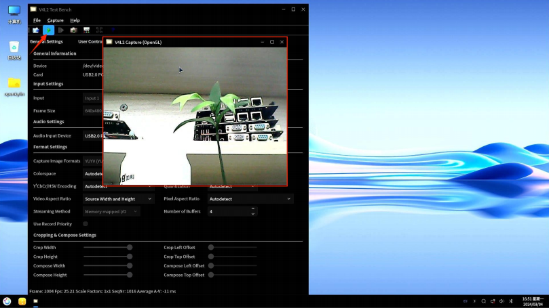Click the Compose Width slider handle

pyautogui.click(x=130, y=266)
